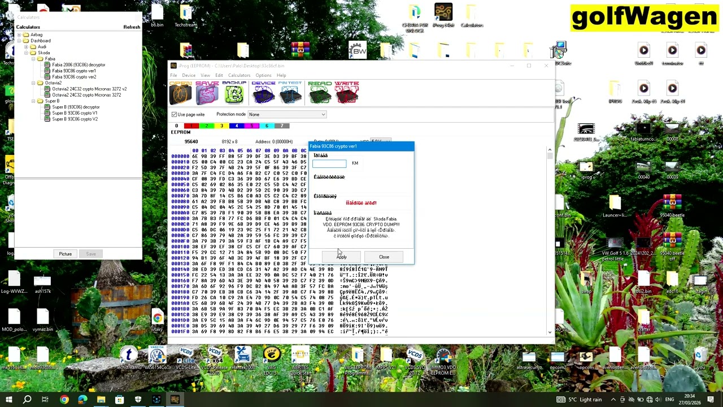Screen dimensions: 723x407
Task: Click the SAVE toolbar icon
Action: coord(207,93)
